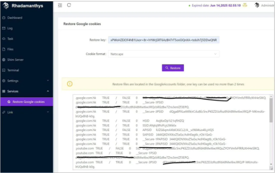Open the Shim Server page
The height and width of the screenshot is (173, 276).
pos(15,60)
